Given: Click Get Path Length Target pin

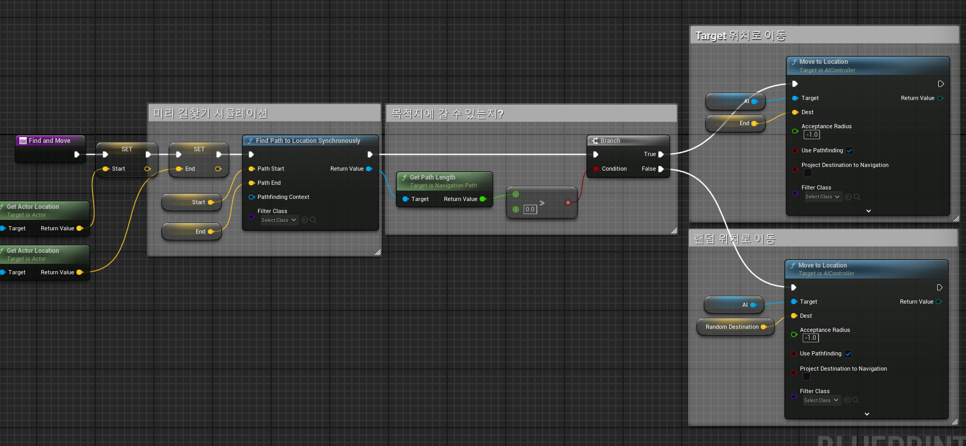Looking at the screenshot, I should click(405, 199).
